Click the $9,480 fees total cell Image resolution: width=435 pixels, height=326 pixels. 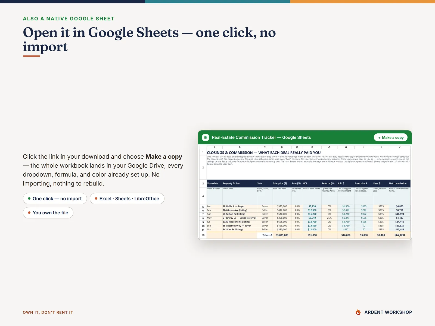click(x=381, y=235)
